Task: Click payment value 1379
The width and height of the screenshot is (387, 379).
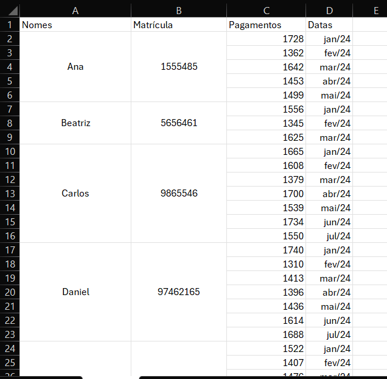Action: 266,180
